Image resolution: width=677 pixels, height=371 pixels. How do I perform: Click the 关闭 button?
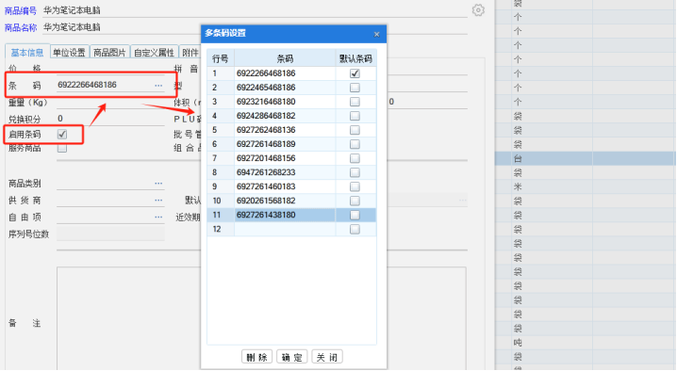327,357
